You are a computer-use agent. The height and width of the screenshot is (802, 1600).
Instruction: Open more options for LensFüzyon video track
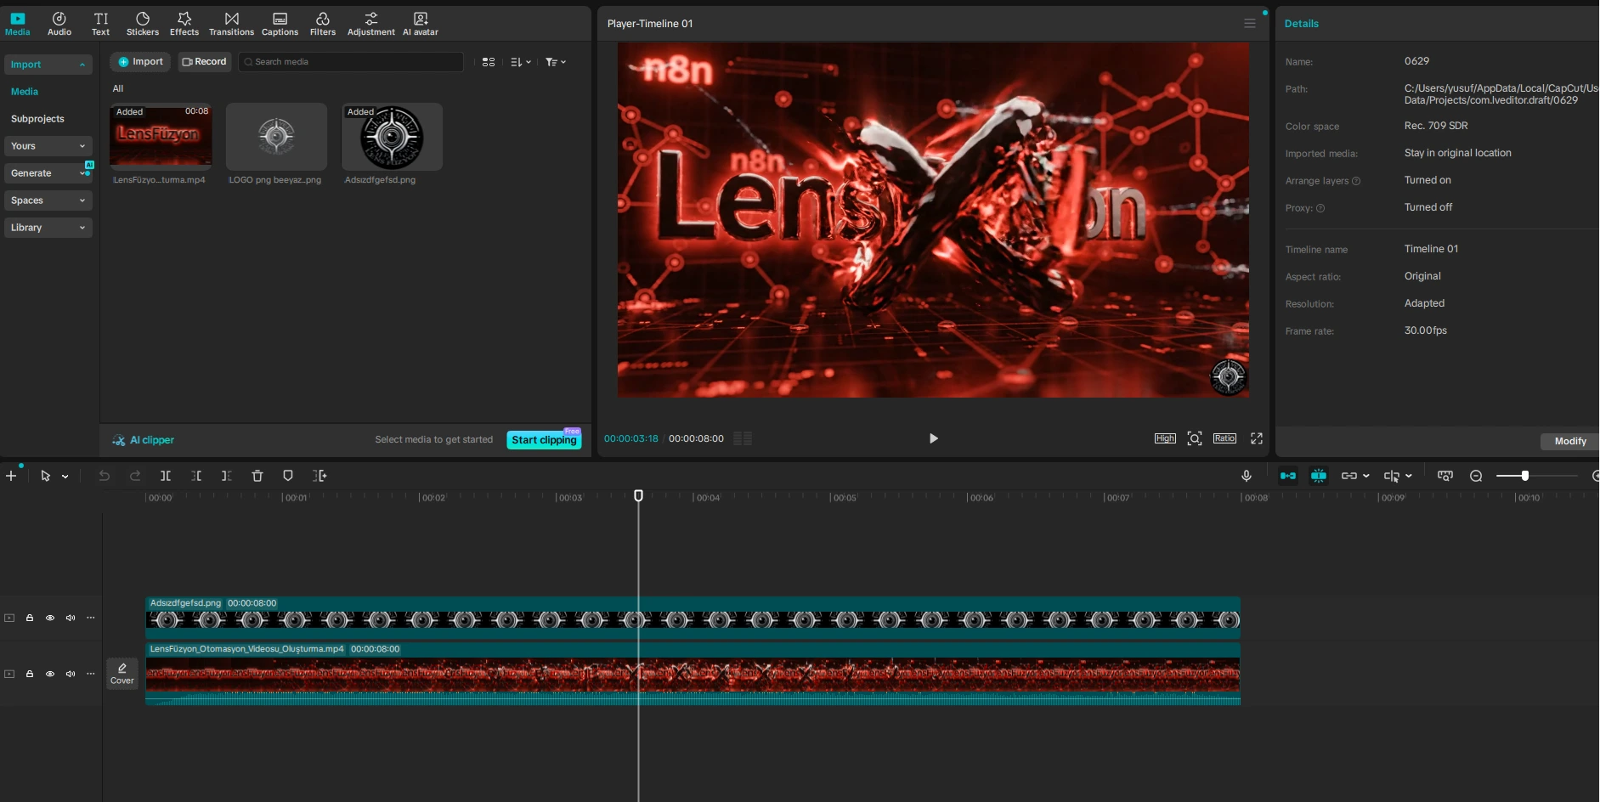[91, 674]
